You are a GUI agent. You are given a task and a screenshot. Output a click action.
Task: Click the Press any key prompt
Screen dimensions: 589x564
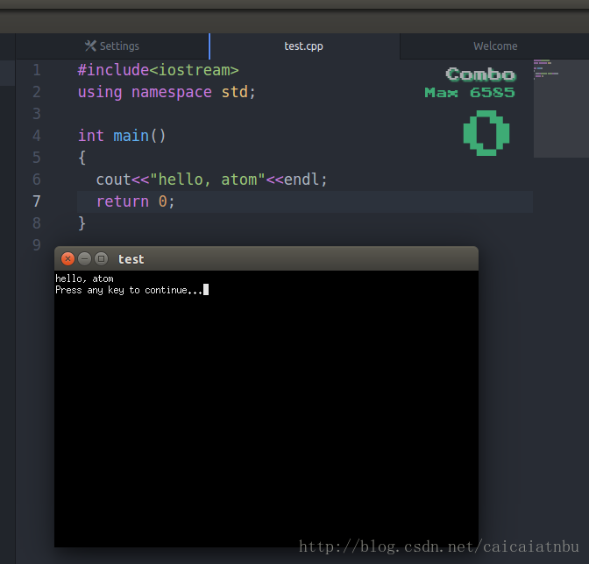click(129, 290)
